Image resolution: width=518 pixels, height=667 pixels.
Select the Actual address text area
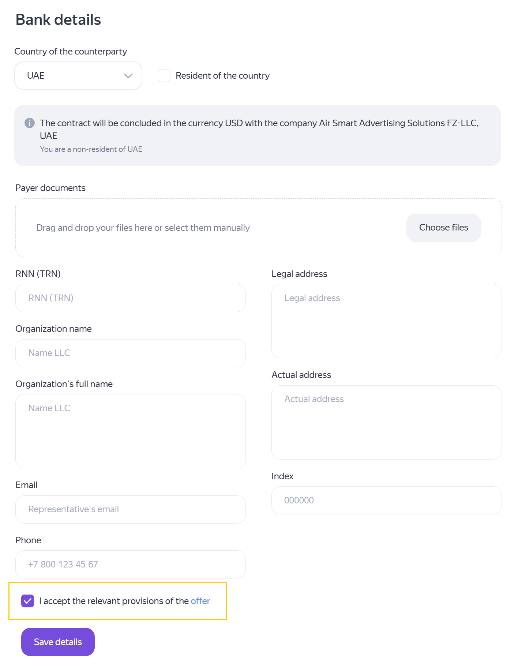tap(386, 422)
